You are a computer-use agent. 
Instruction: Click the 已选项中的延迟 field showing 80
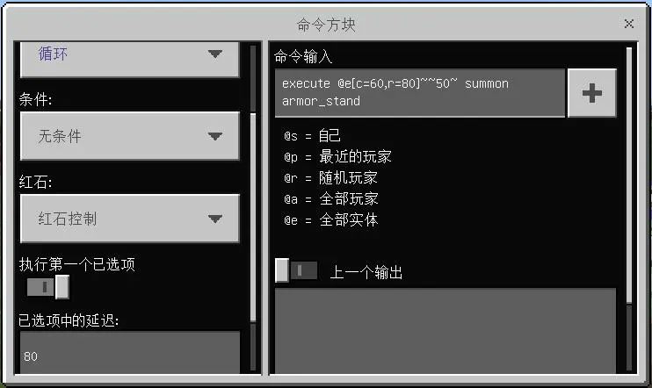(x=130, y=352)
